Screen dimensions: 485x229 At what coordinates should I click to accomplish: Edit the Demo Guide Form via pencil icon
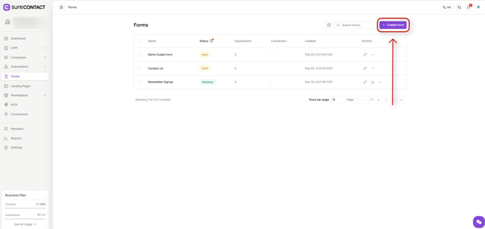[x=365, y=55]
